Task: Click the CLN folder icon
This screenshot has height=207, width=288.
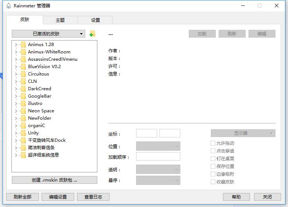Action: click(23, 81)
